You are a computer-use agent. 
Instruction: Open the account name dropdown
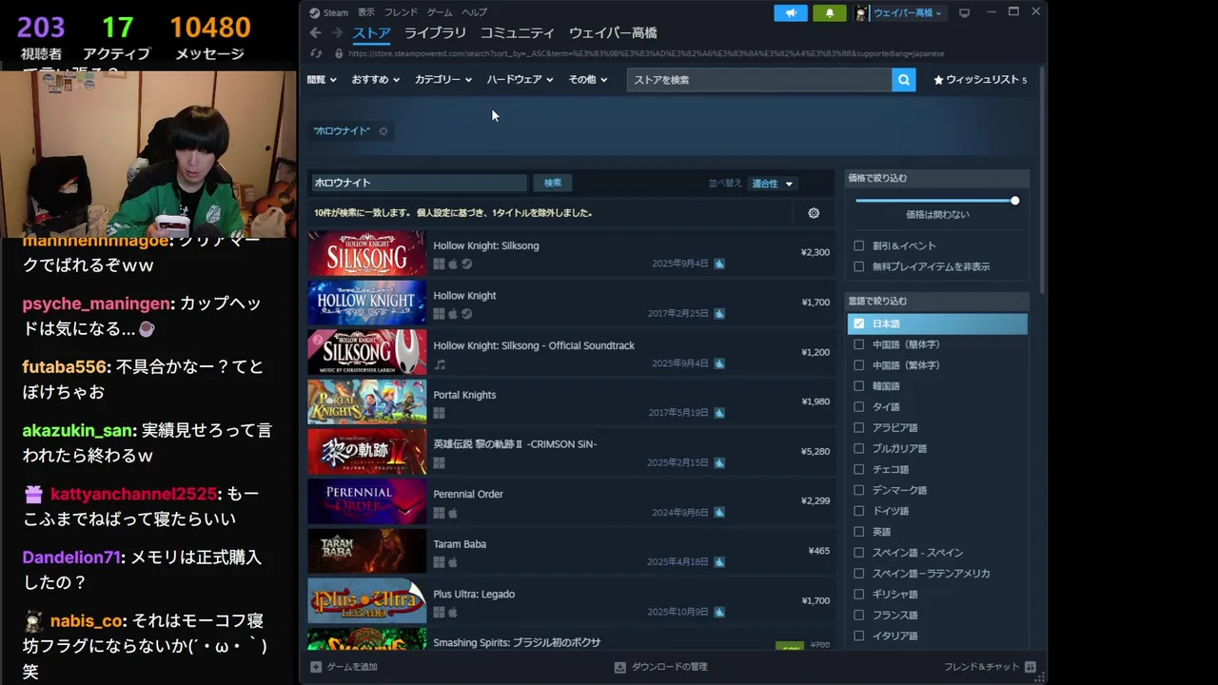click(x=908, y=12)
